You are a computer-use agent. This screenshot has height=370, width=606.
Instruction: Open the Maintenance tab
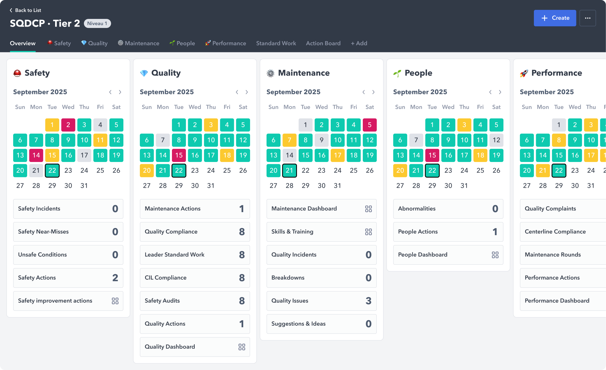[x=138, y=43]
